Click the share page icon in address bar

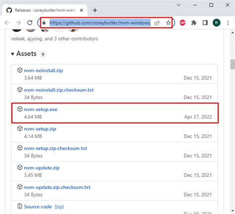point(157,23)
